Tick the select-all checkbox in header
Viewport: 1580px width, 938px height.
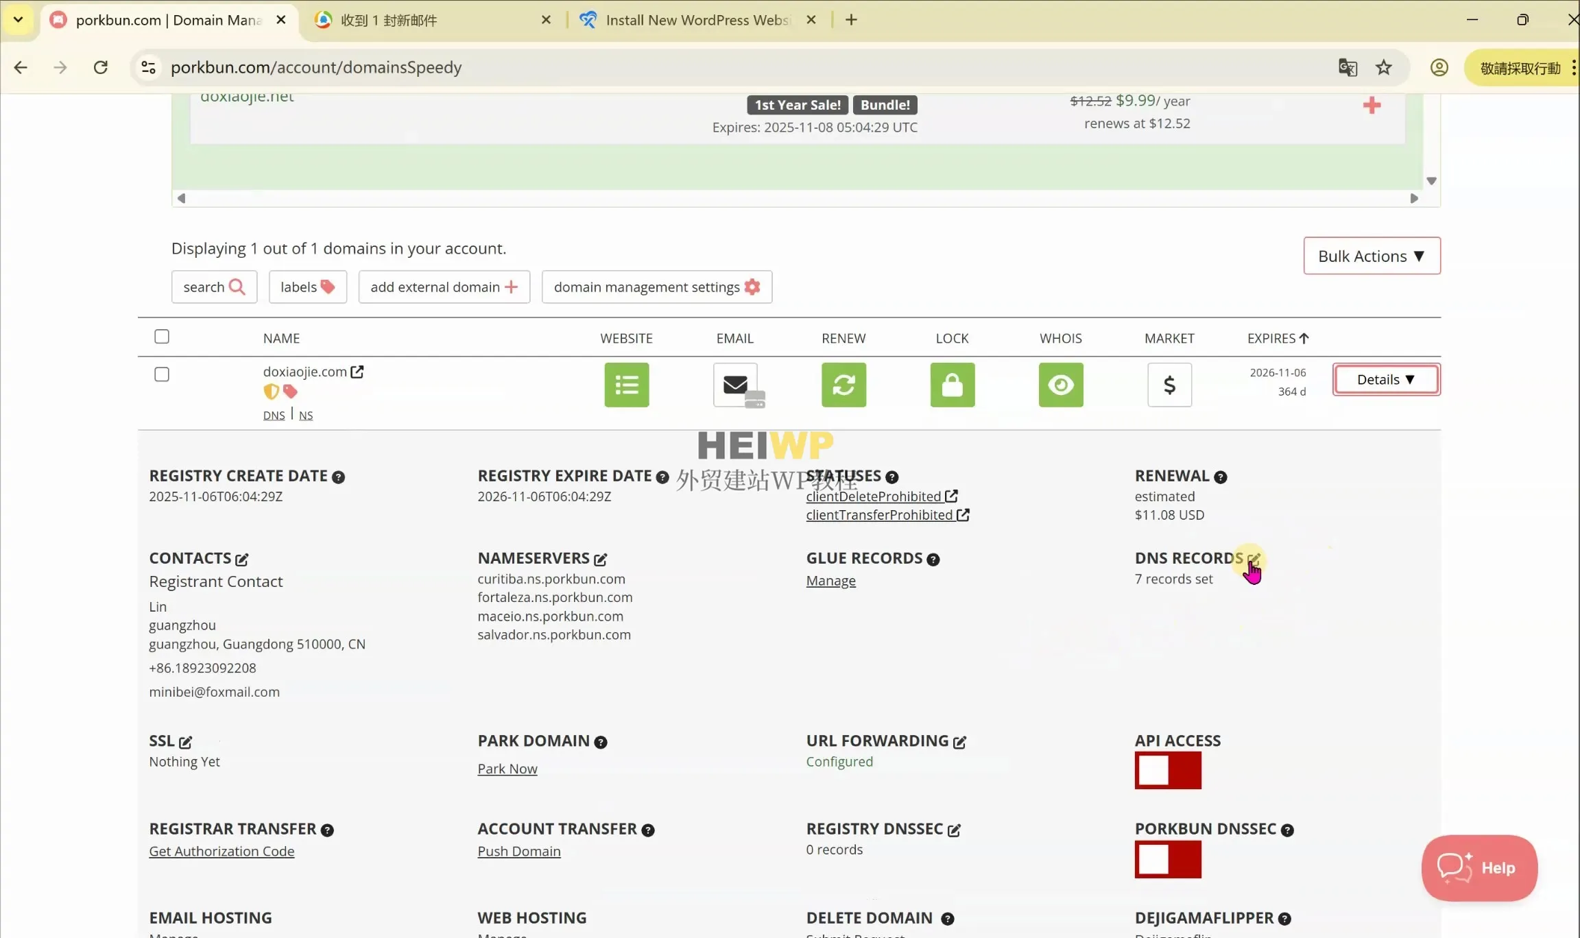[x=162, y=337]
